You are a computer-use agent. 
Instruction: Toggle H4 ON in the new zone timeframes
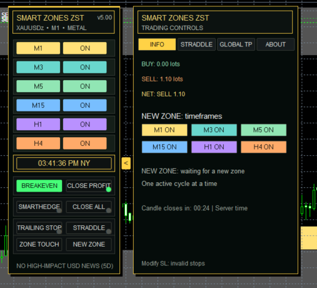[x=264, y=147]
